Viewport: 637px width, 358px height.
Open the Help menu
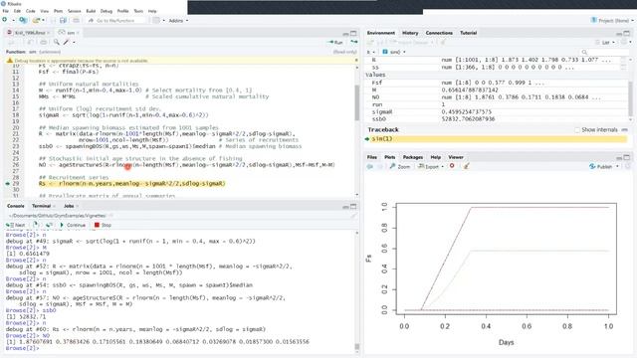point(152,11)
